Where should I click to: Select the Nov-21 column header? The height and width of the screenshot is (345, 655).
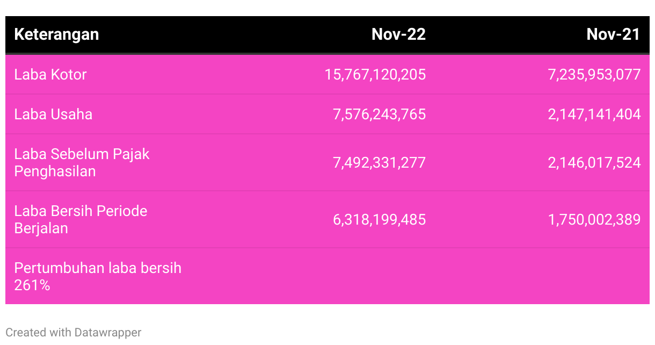tap(613, 34)
